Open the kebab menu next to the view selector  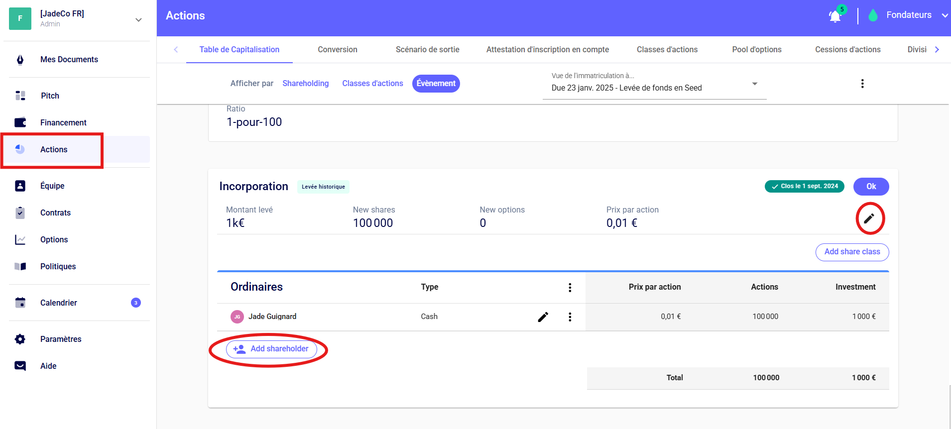862,84
